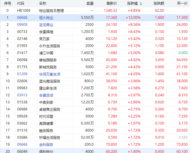Sort table by 卖量 column header
190x153 pixels.
90,4
